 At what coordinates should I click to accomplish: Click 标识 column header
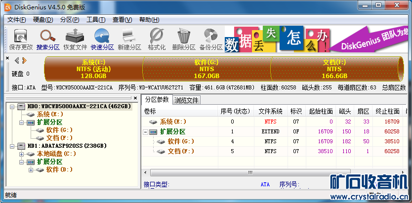[x=296, y=111]
